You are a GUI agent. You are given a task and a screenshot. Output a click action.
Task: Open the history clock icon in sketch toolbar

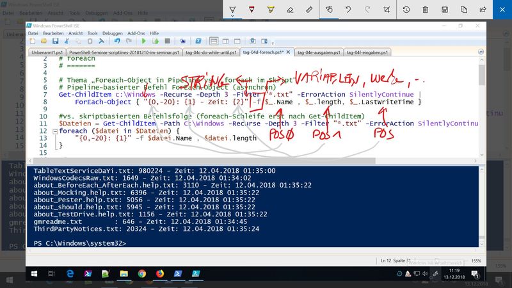point(406,10)
